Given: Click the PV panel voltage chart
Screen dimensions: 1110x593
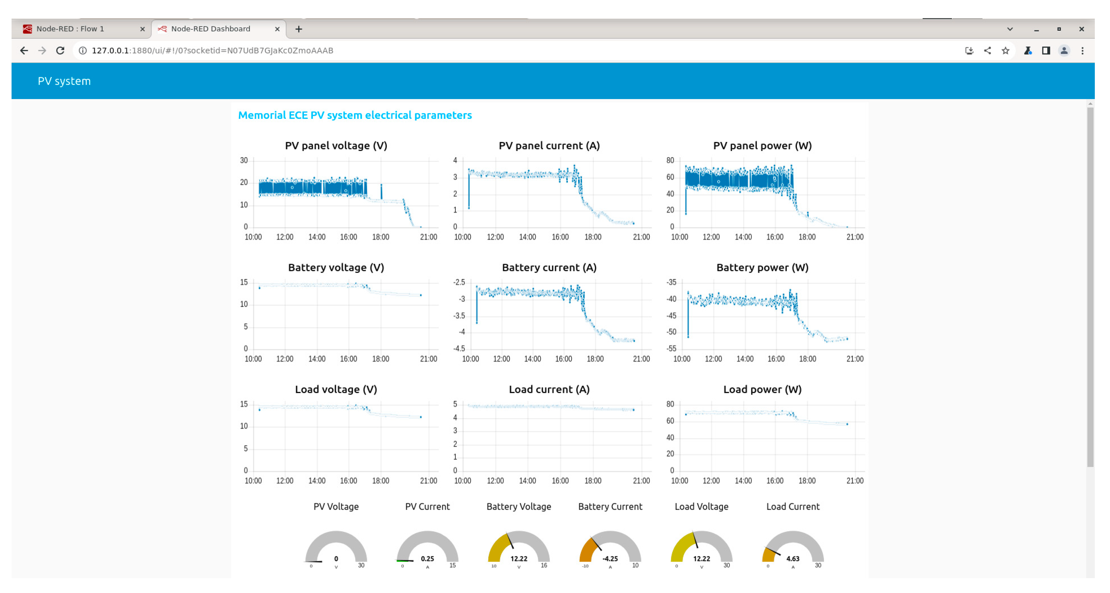Looking at the screenshot, I should [x=341, y=194].
